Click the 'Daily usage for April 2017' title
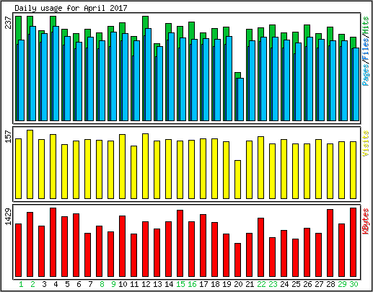The height and width of the screenshot is (292, 373). pyautogui.click(x=71, y=8)
